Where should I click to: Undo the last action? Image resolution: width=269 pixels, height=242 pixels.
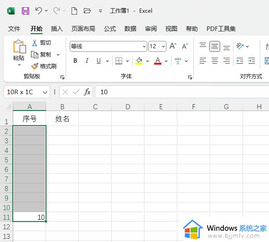[38, 11]
